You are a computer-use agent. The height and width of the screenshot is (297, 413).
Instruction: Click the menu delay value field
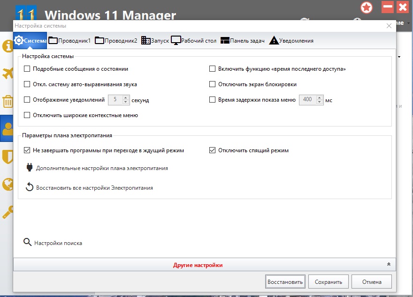(x=307, y=99)
